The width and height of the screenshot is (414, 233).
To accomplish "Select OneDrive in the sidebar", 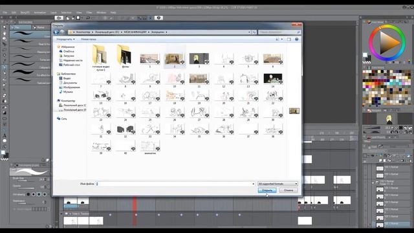I will (x=69, y=51).
